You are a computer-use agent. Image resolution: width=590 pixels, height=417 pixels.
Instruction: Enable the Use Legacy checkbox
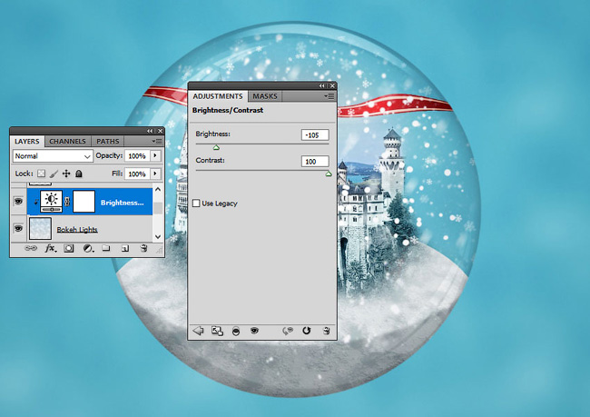pos(196,204)
